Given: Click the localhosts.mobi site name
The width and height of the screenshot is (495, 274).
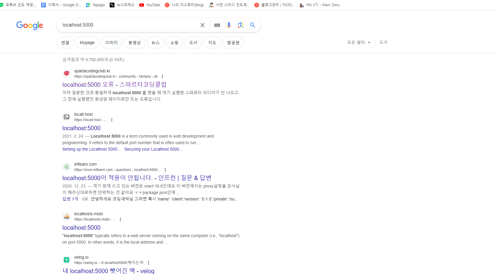Looking at the screenshot, I should click(x=88, y=214).
